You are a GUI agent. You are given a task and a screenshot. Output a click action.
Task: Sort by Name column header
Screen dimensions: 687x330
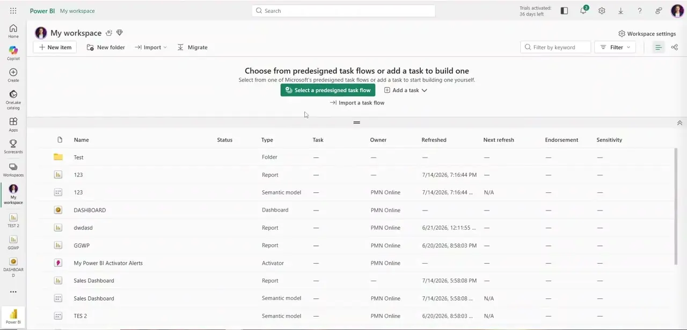pos(81,140)
